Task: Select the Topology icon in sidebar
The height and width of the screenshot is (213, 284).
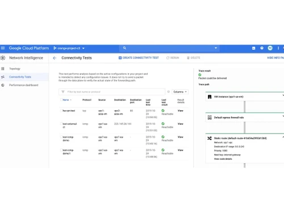Action: 3,69
